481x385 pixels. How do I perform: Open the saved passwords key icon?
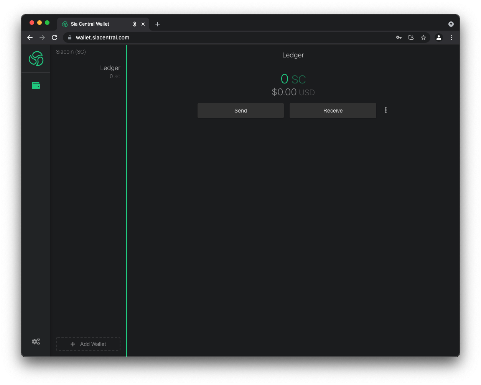pyautogui.click(x=399, y=38)
